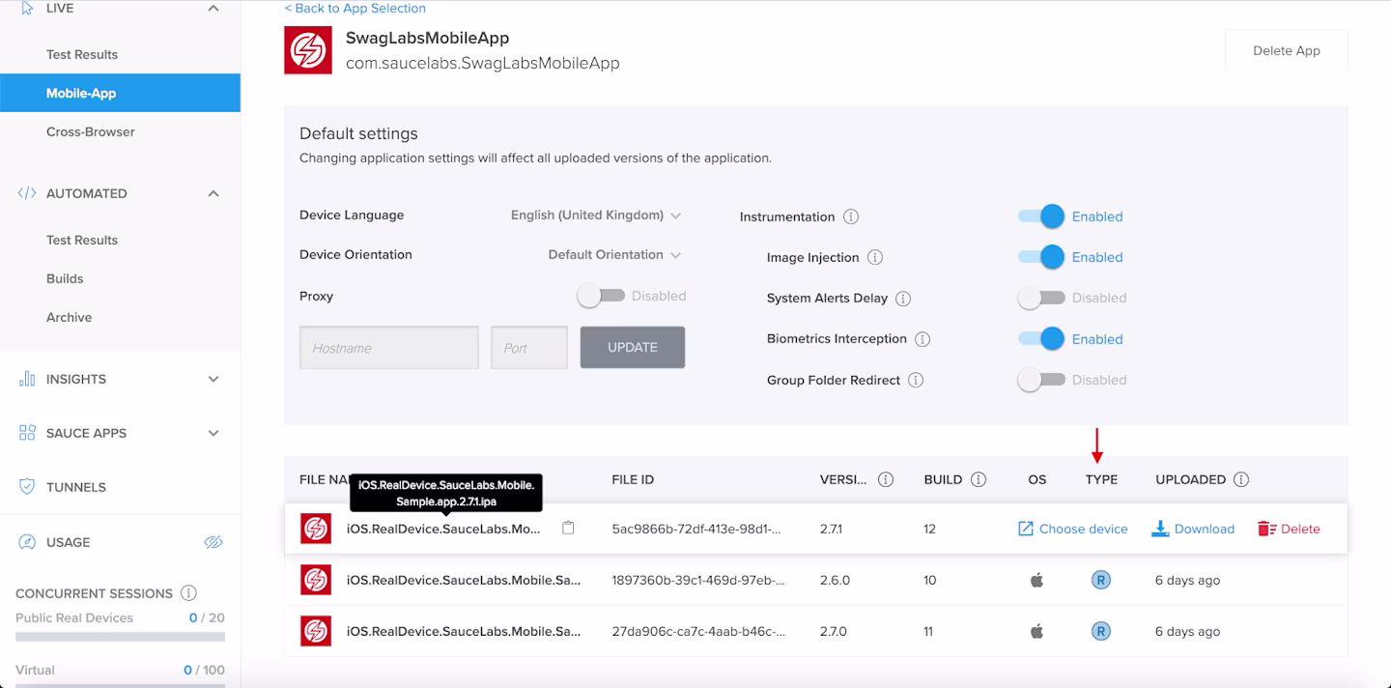
Task: Click the Image Injection info icon
Action: coord(875,257)
